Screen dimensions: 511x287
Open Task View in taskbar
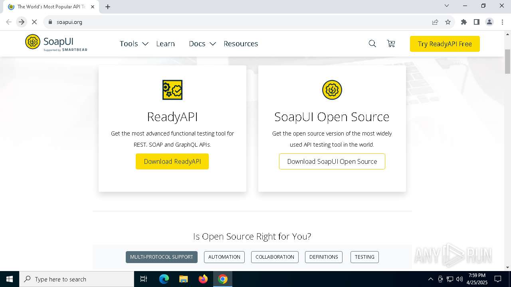point(144,279)
